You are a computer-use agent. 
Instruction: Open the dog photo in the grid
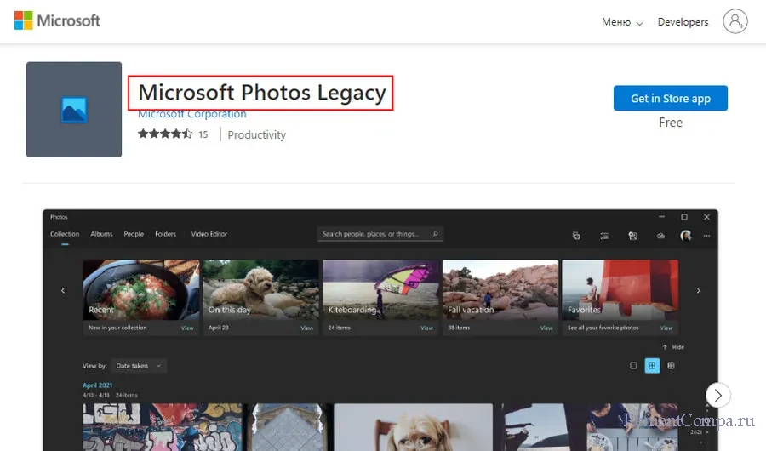414,427
